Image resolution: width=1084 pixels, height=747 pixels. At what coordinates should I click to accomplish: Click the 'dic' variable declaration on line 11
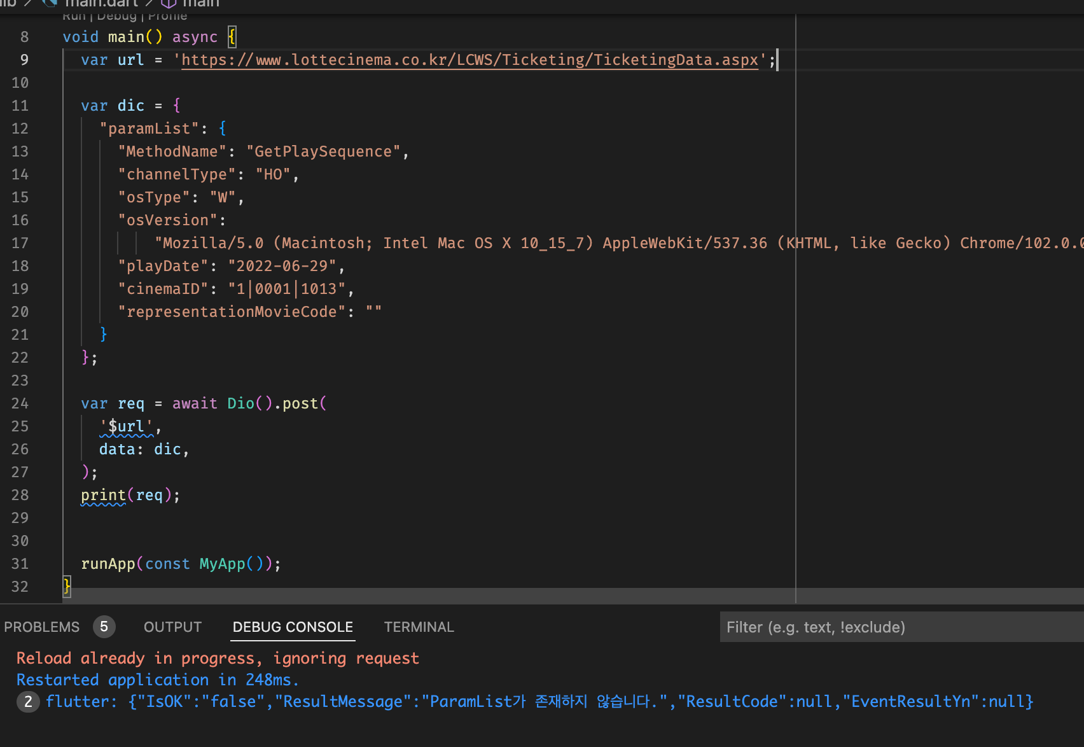click(130, 106)
